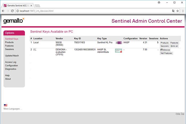Screen dimensions: 186x124
Task: Open Sentinel Keys in Options menu
Action: click(x=12, y=39)
